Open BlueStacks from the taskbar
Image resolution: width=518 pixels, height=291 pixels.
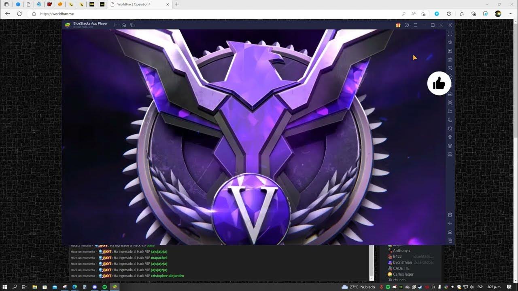(x=115, y=287)
